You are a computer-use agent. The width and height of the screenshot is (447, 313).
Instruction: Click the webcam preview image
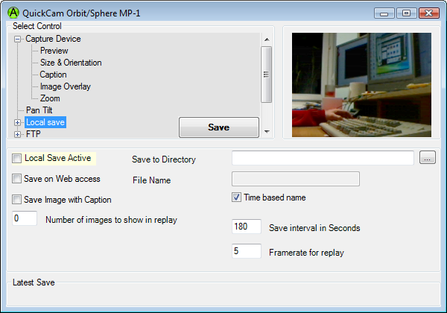[361, 85]
